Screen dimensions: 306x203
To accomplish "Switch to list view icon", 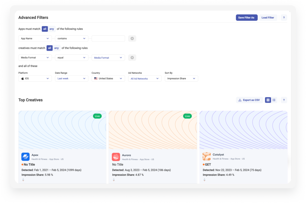I will (274, 100).
